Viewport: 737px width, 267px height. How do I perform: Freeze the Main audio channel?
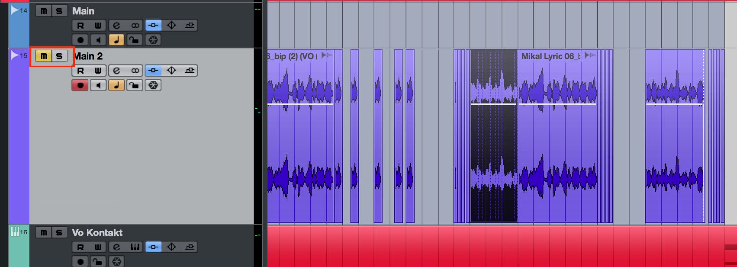153,40
